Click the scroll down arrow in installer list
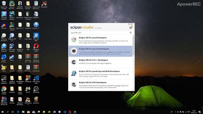This screenshot has height=114, width=203. coord(133,90)
